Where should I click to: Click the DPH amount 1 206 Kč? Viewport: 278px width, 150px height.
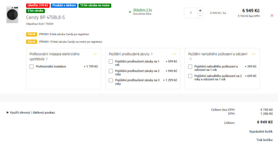click(267, 114)
